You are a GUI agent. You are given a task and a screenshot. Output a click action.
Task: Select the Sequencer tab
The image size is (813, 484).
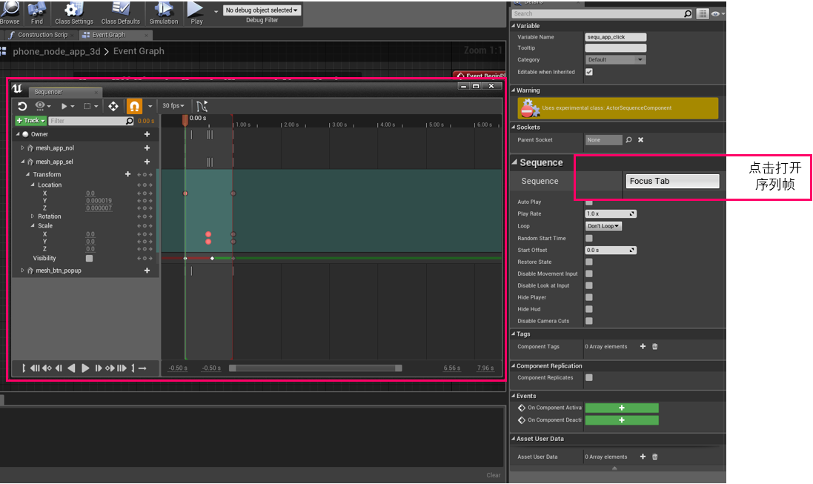pyautogui.click(x=49, y=92)
